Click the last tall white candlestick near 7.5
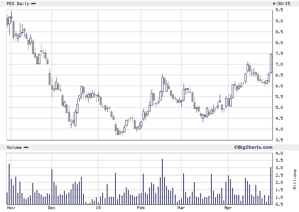 pyautogui.click(x=271, y=63)
